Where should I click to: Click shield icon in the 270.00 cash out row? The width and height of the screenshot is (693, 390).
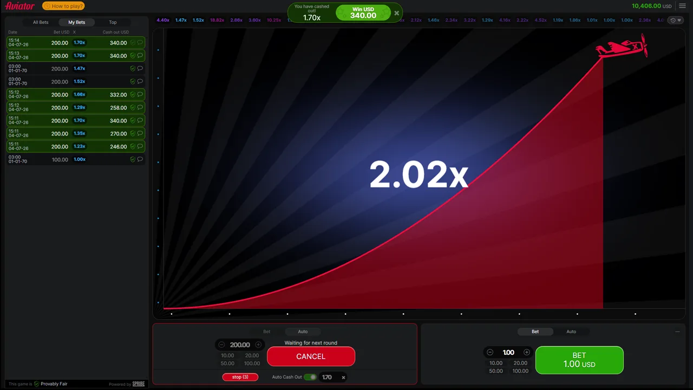point(133,133)
